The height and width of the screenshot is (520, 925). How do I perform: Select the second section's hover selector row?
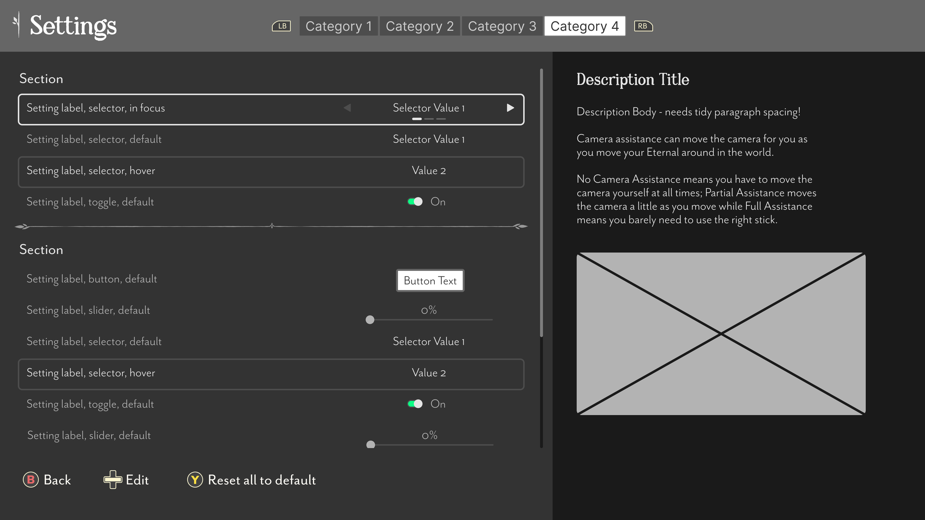(x=271, y=374)
